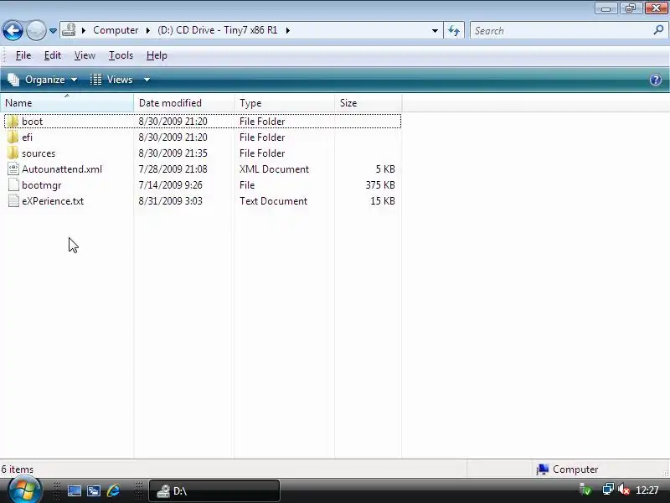
Task: Open address bar history dropdown
Action: [x=435, y=30]
